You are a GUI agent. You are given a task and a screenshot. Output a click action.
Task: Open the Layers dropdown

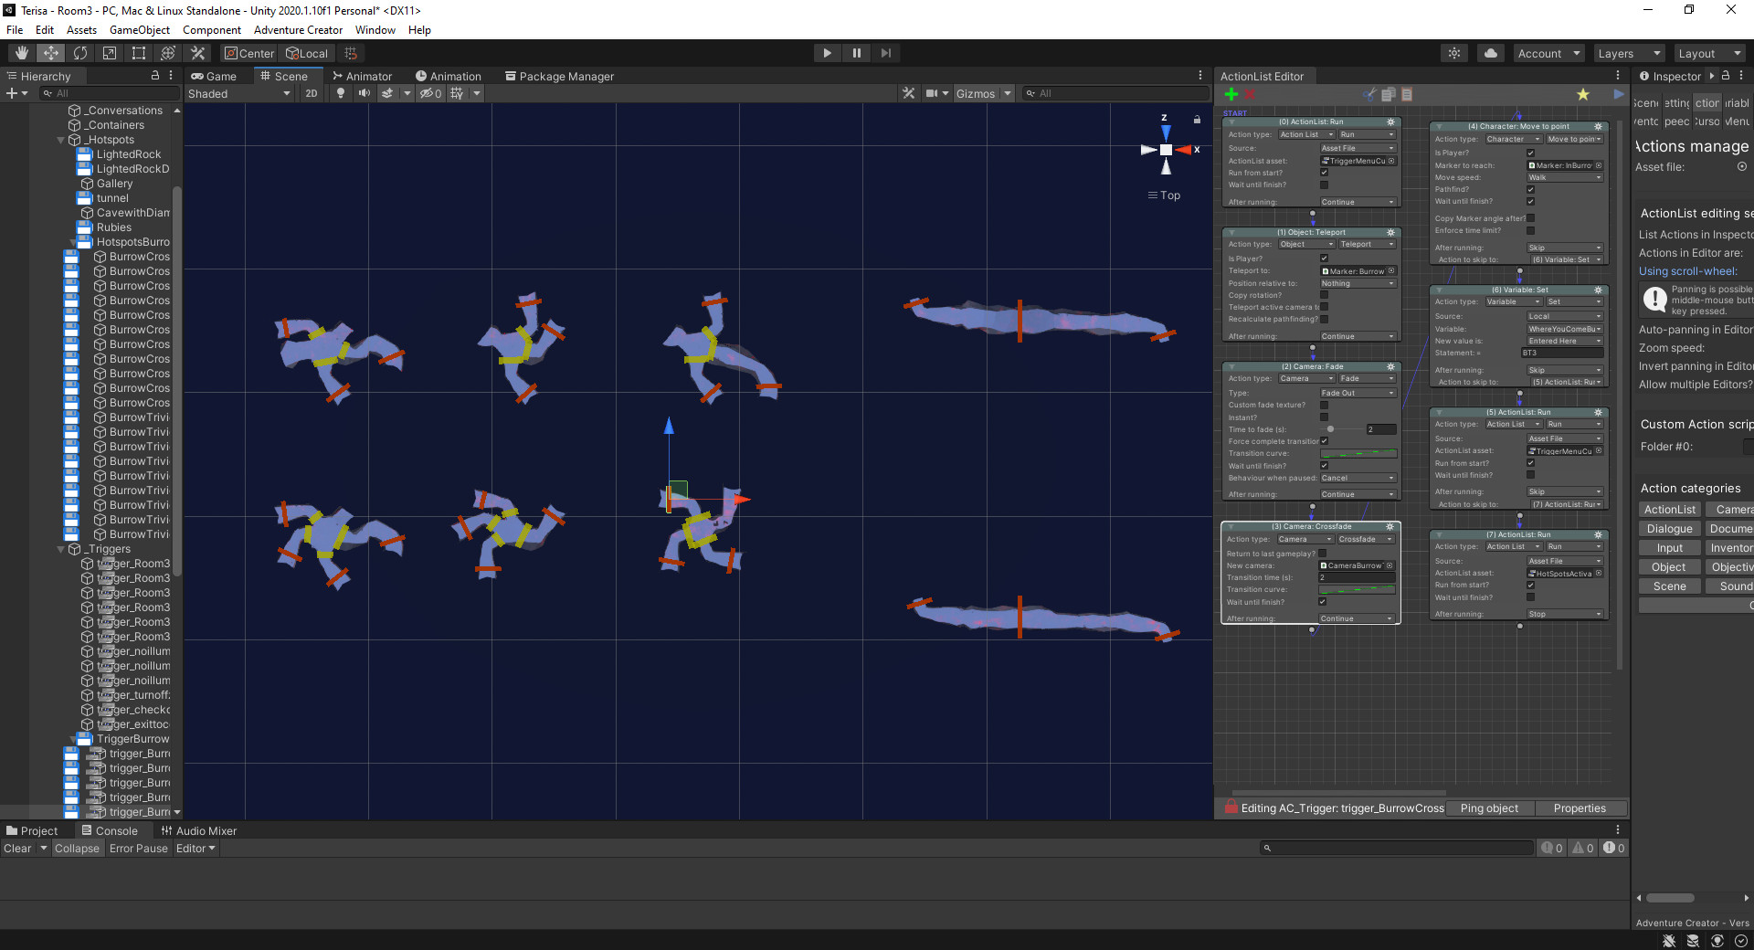1629,53
